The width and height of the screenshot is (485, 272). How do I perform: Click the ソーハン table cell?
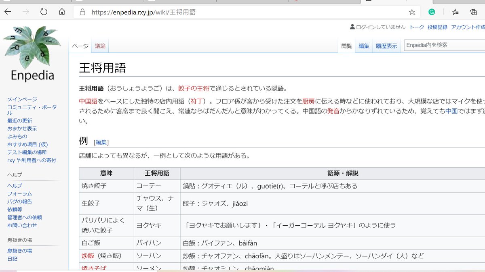click(x=157, y=256)
